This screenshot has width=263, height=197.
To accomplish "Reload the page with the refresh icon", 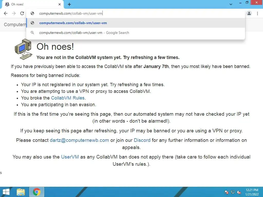I will 22,13.
